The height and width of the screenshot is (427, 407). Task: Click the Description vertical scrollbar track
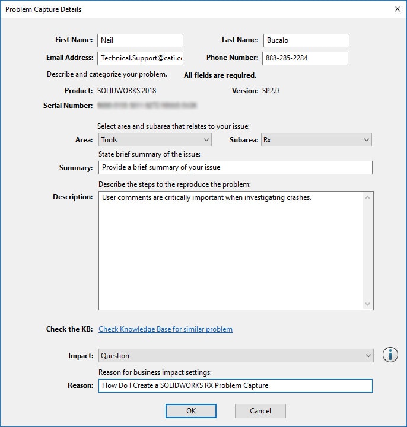pos(368,249)
